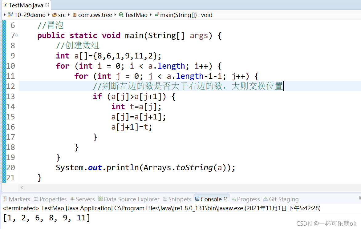Expand the breadcrumb arrow before main(String[])

click(151, 15)
